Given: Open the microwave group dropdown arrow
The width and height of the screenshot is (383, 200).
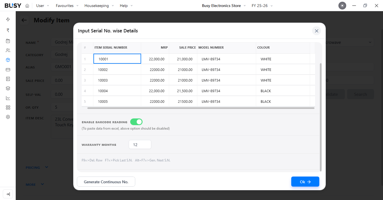Looking at the screenshot, I should 370,42.
